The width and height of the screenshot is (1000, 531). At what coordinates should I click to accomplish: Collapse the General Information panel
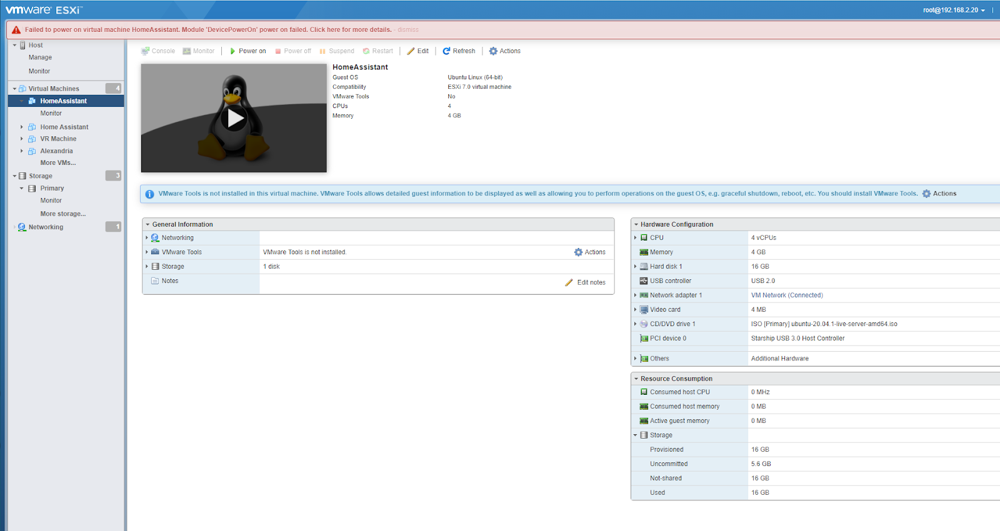pos(147,225)
